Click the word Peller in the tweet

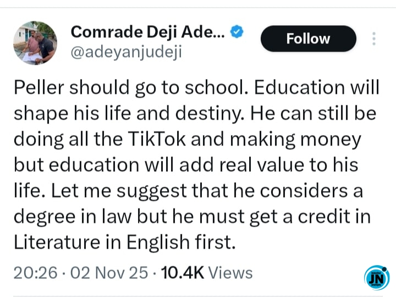37,90
